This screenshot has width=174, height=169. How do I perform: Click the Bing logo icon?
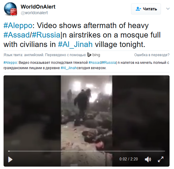pos(89,55)
